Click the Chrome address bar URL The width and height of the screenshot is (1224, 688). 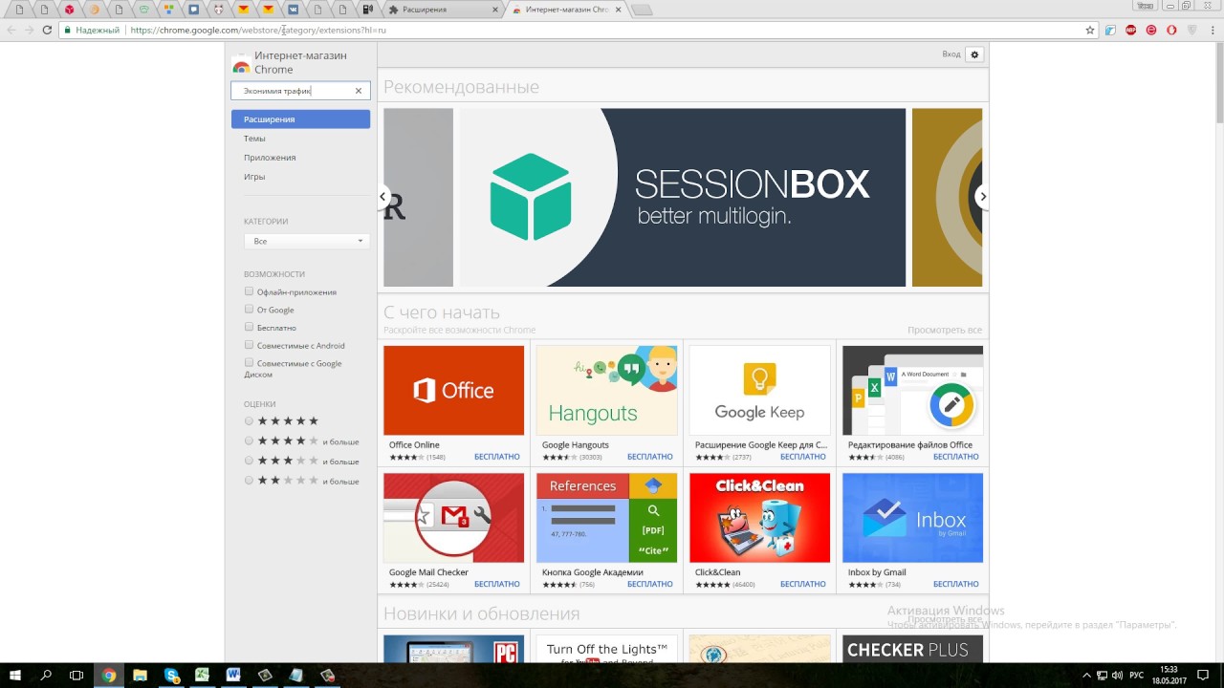point(258,30)
